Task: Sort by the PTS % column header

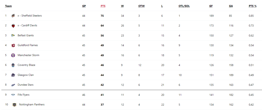Action: [x=253, y=6]
